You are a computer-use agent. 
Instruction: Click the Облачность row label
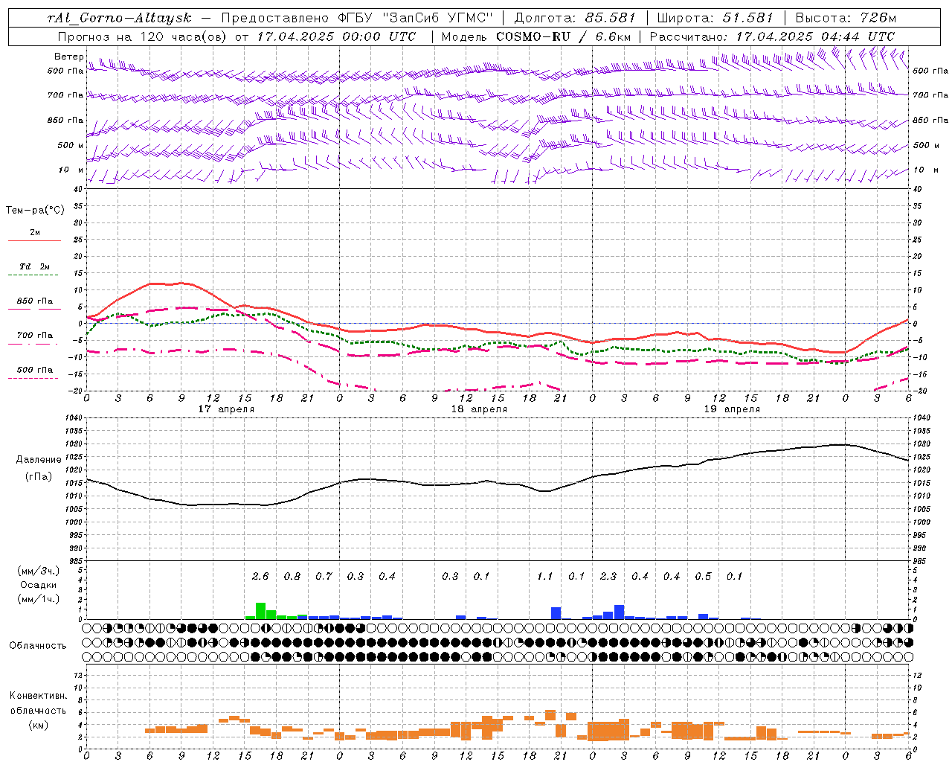pos(38,645)
